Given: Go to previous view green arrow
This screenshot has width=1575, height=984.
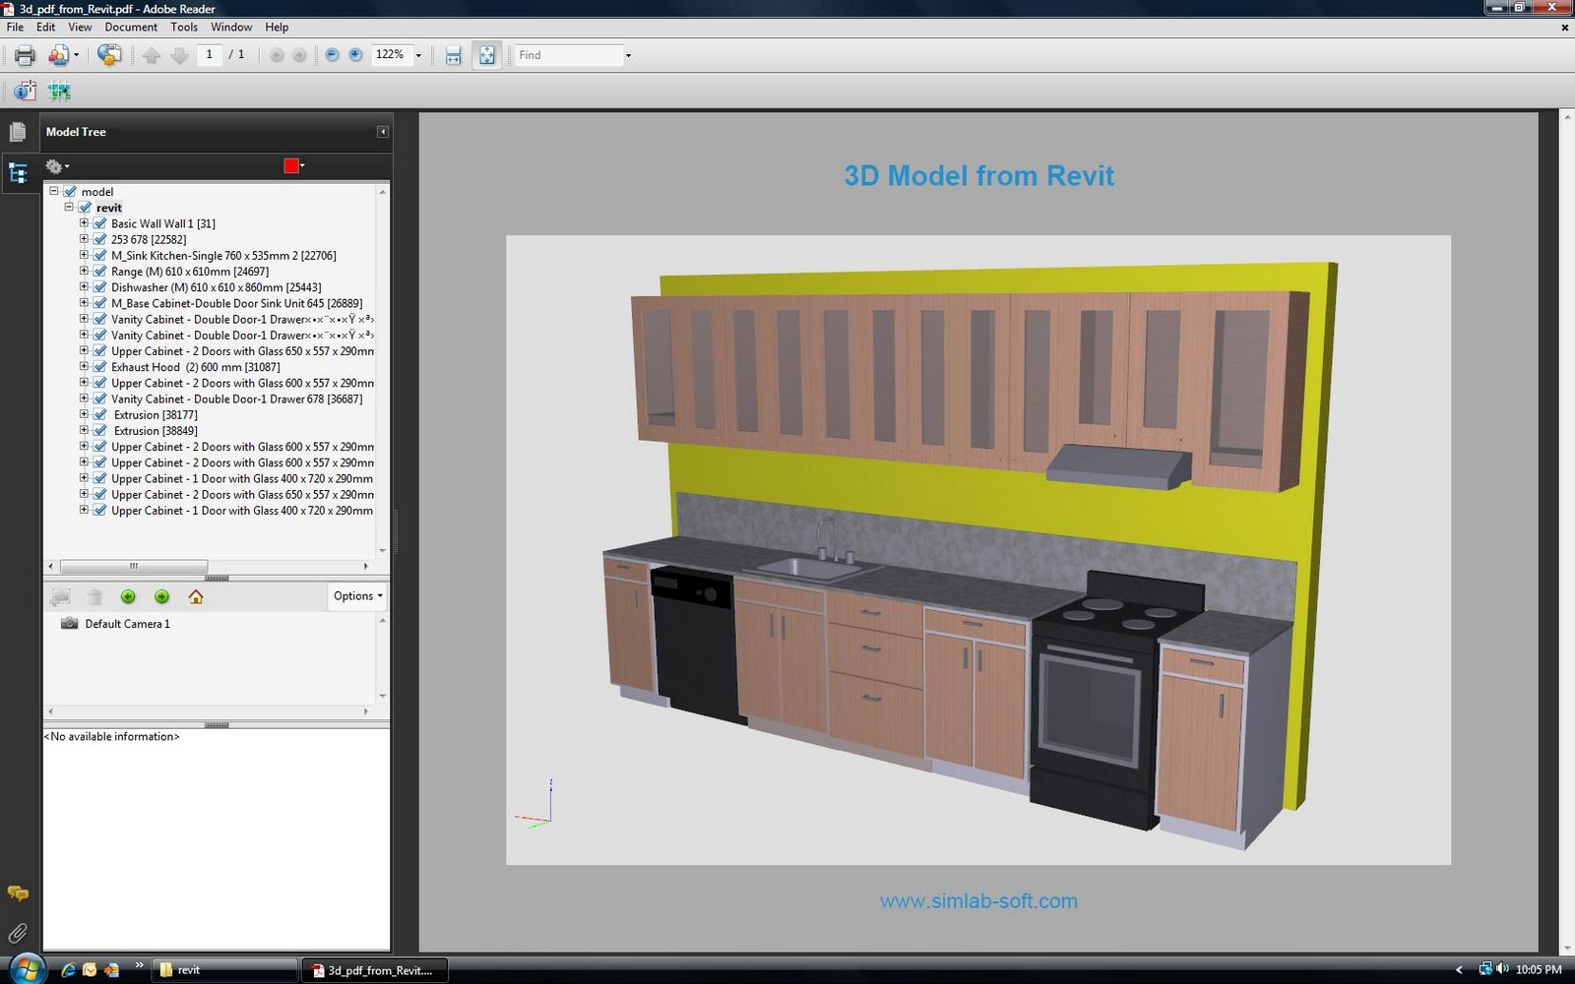Looking at the screenshot, I should pos(128,596).
